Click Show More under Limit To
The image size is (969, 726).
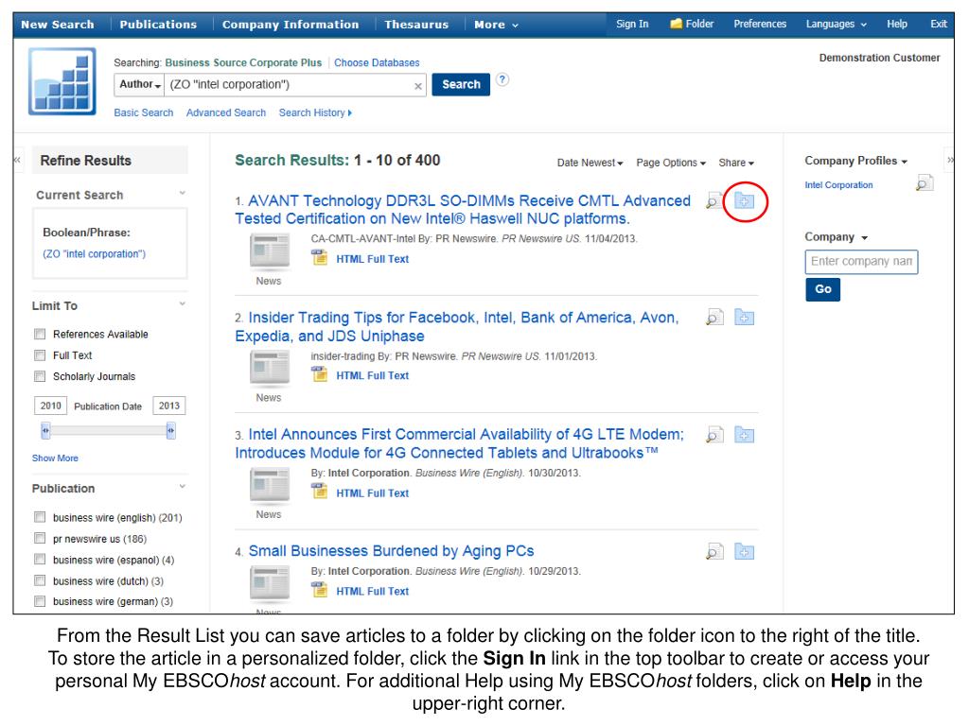(x=55, y=458)
